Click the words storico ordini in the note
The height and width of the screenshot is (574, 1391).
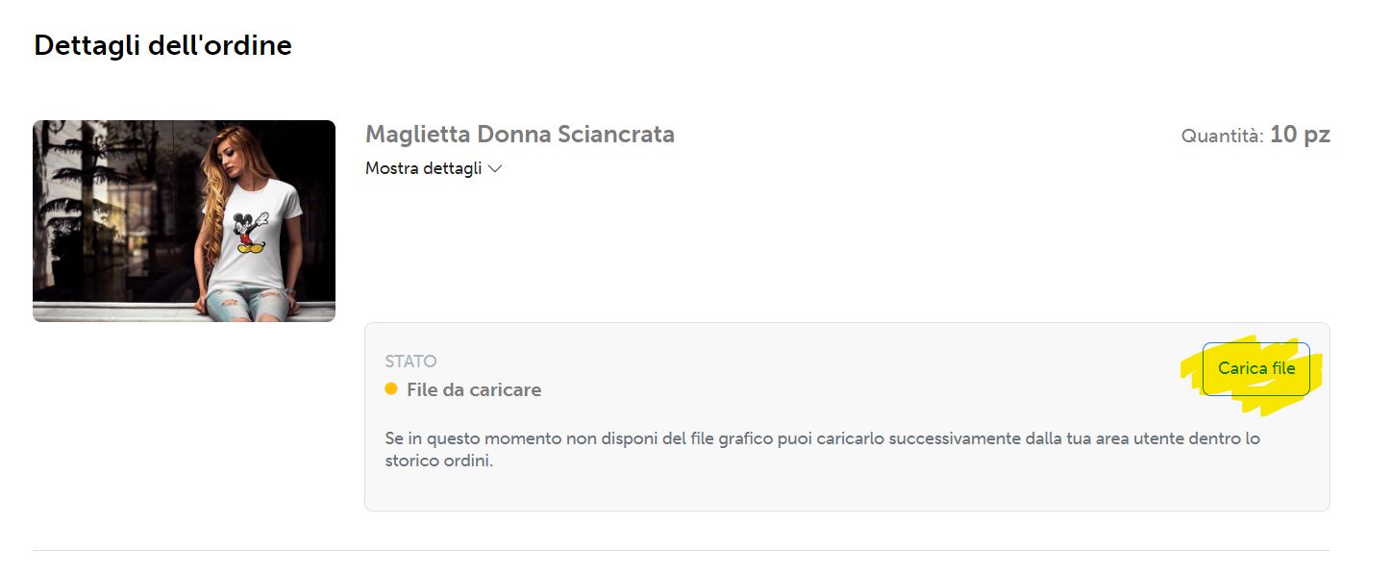tap(438, 461)
